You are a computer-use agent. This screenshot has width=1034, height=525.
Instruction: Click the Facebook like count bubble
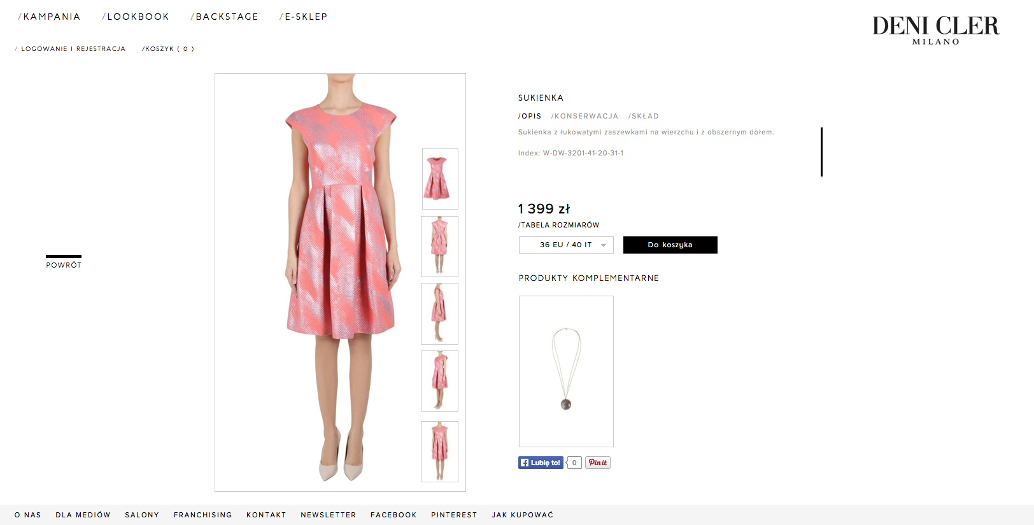tap(574, 463)
